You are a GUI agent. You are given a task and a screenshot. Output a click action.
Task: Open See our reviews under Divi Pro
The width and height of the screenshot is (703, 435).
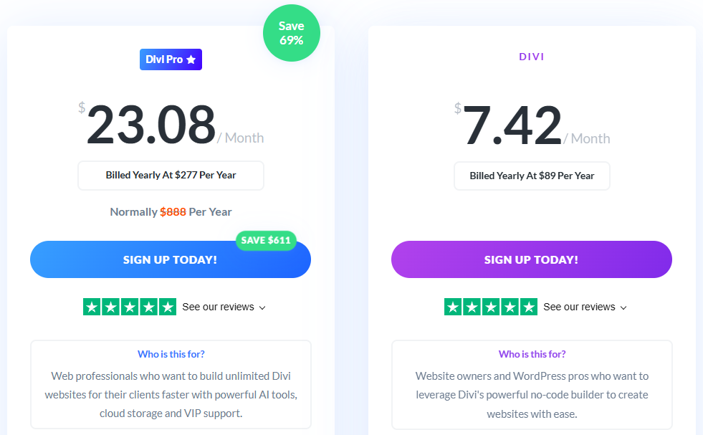point(218,307)
